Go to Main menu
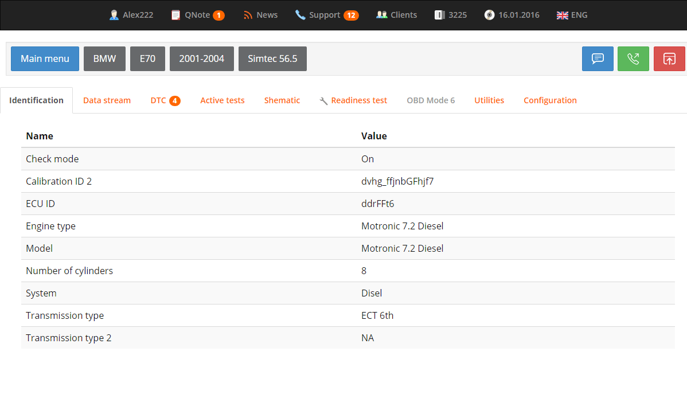This screenshot has height=406, width=687. point(45,58)
